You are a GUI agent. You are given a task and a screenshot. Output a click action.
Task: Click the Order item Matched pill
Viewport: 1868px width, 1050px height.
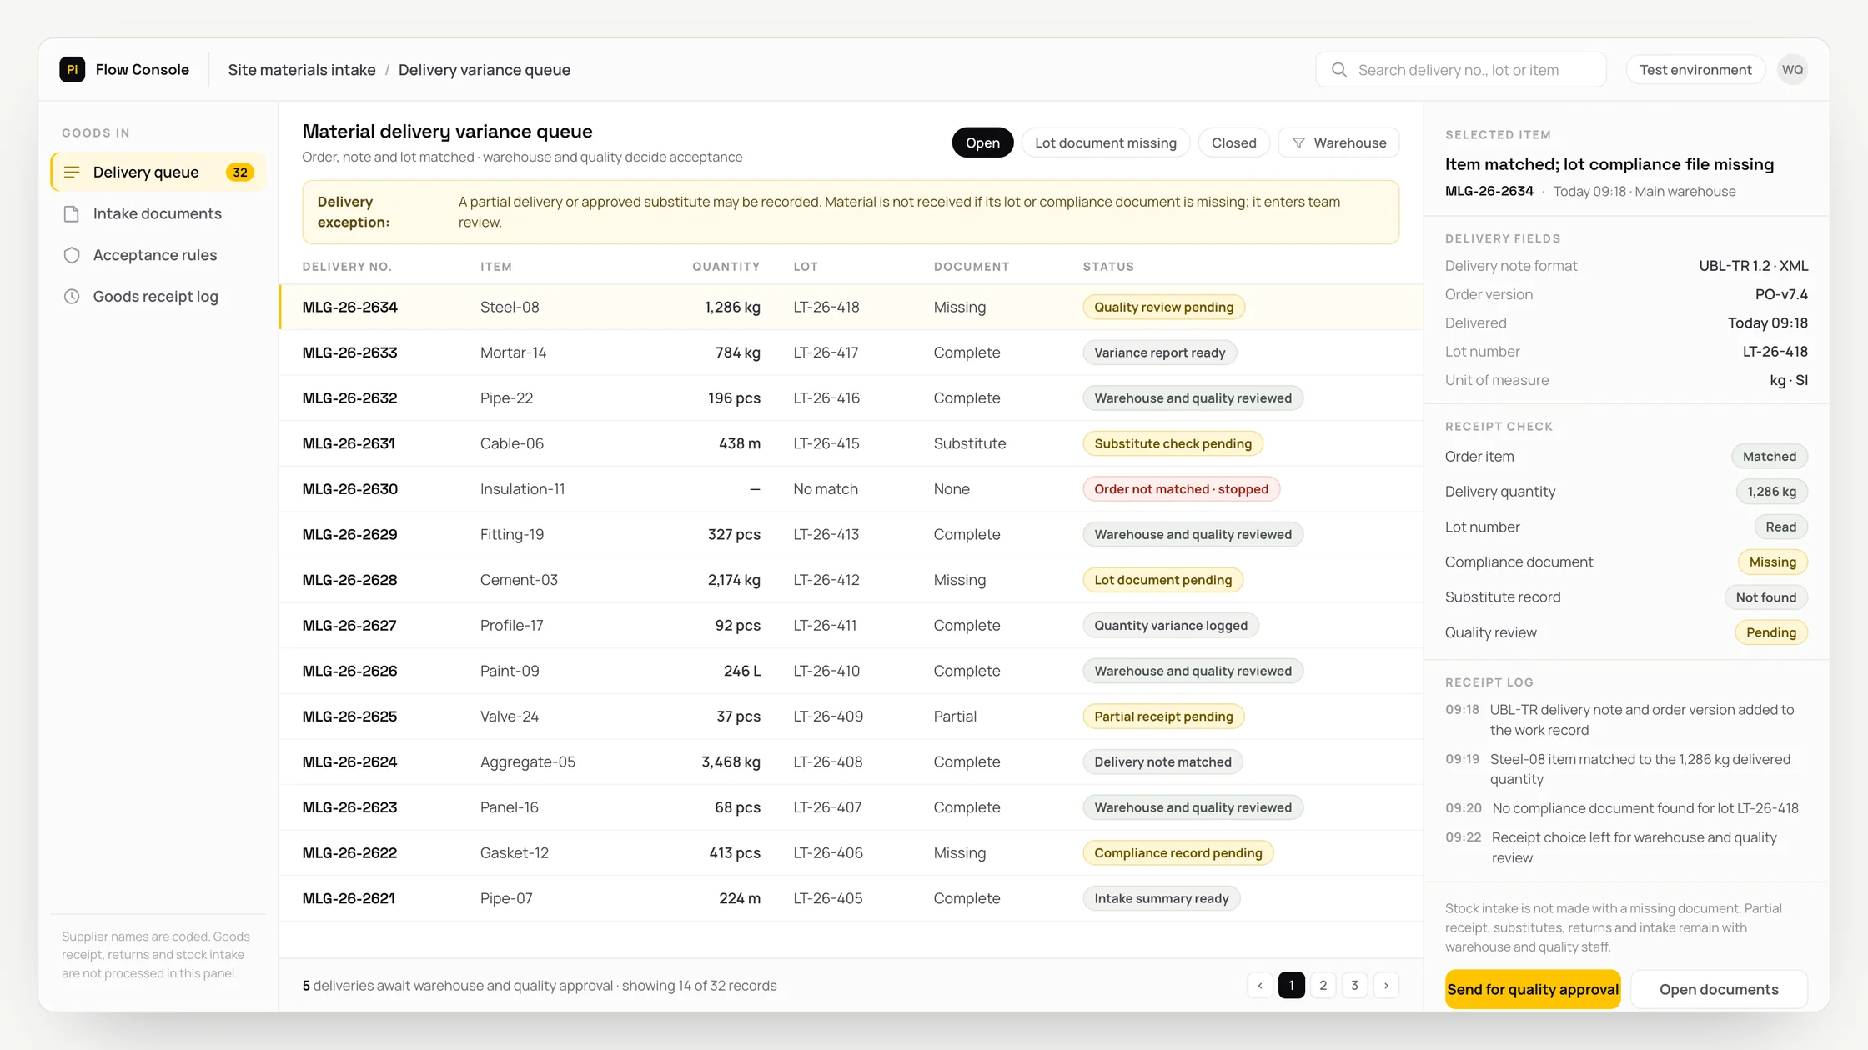pos(1769,457)
